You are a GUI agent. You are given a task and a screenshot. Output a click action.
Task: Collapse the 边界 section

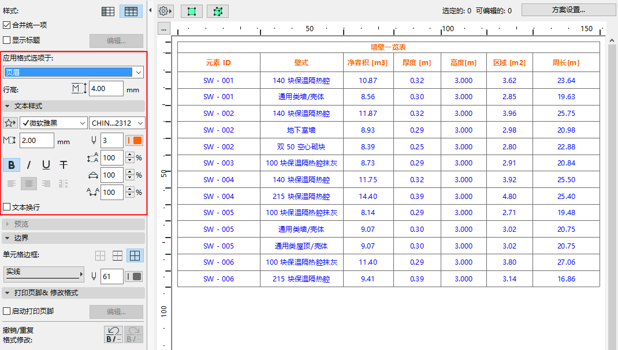pos(7,238)
